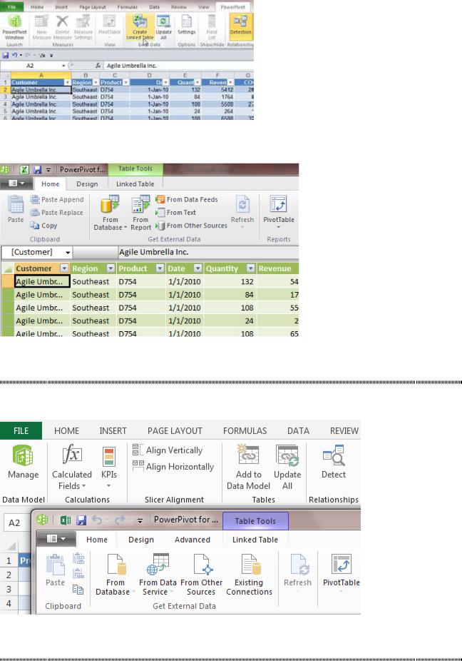Click Existing Connections
462x661 pixels.
[249, 575]
